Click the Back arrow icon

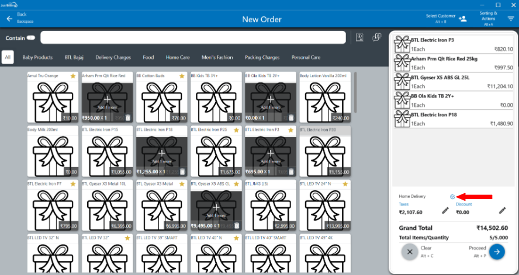pyautogui.click(x=9, y=19)
